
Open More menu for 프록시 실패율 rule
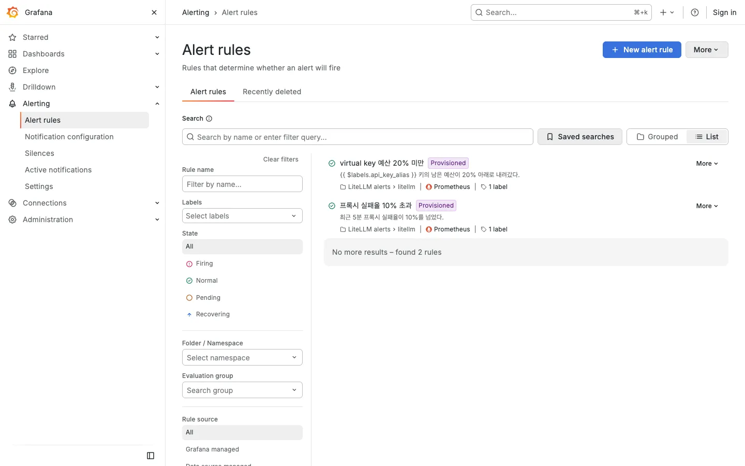[707, 206]
